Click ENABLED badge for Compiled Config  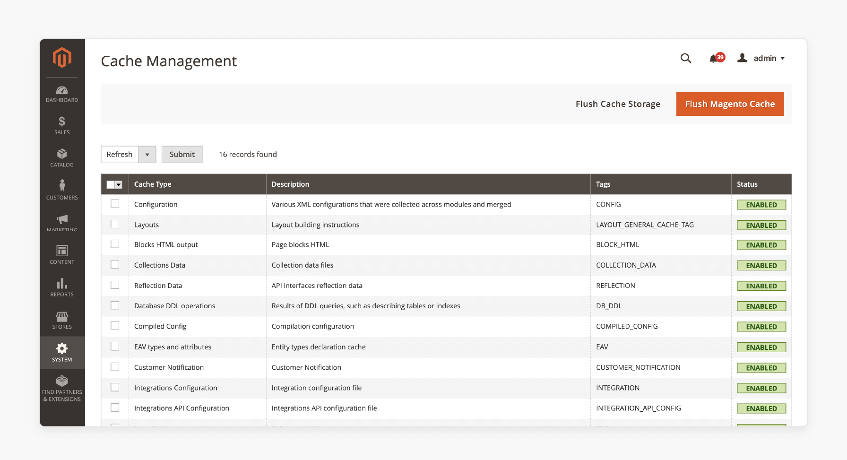tap(761, 327)
